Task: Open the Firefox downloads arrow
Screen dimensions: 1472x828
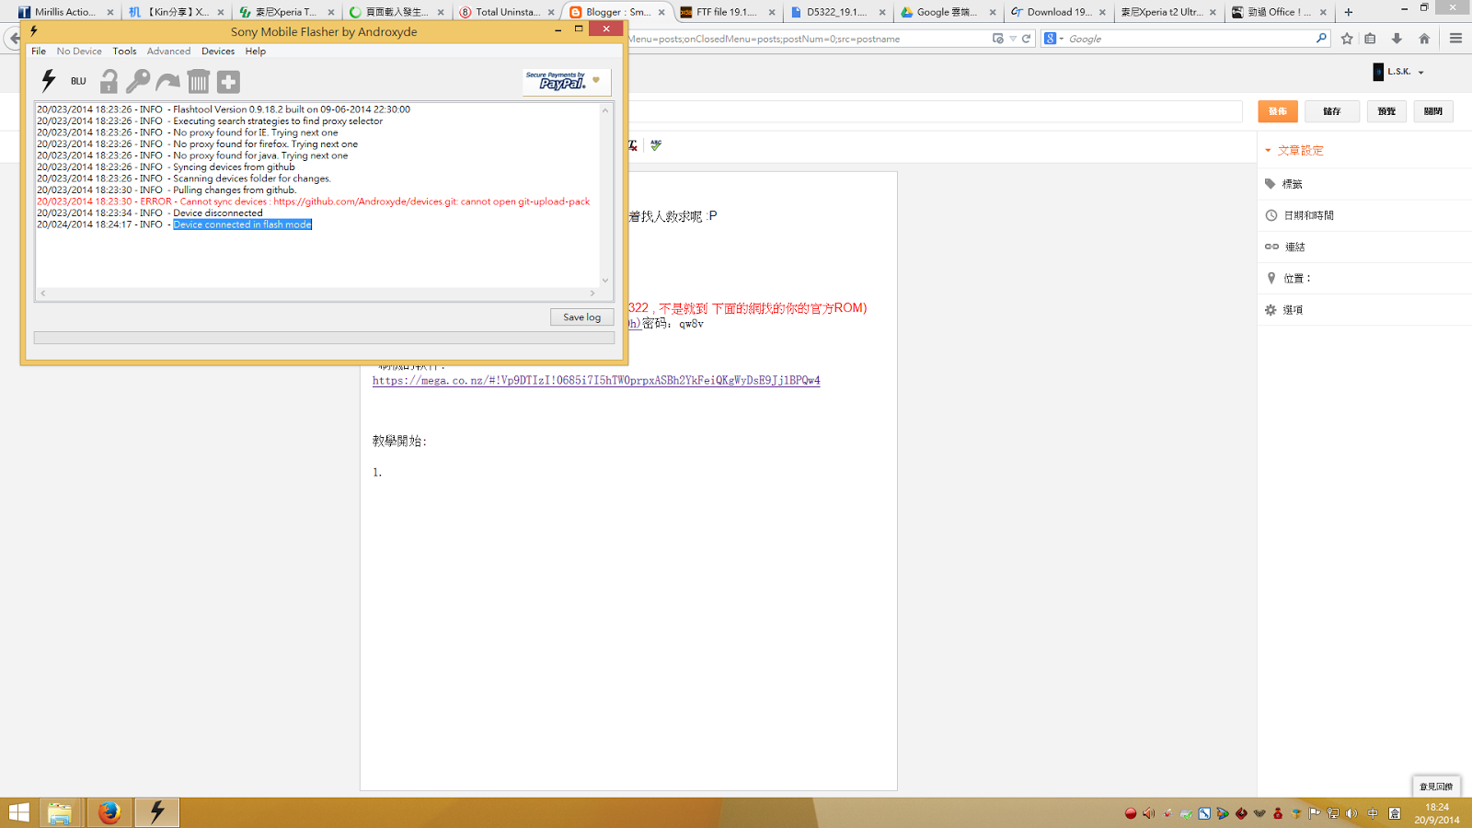Action: tap(1397, 39)
